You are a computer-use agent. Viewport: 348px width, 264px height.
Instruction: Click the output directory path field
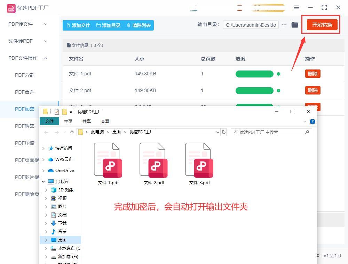(x=251, y=25)
